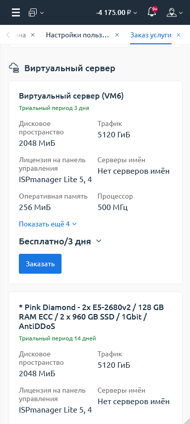Open the user profile icon
This screenshot has height=424, width=190.
point(172,12)
